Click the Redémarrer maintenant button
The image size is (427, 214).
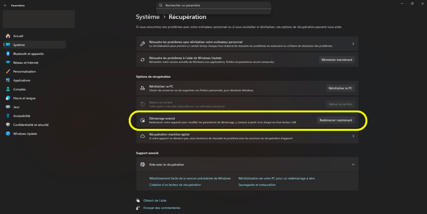click(x=336, y=120)
